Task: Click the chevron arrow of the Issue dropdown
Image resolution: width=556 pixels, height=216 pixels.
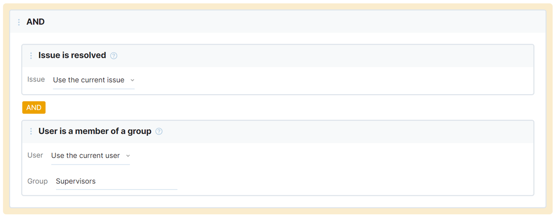Action: tap(131, 80)
